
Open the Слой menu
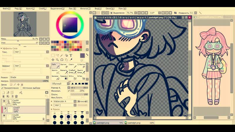coord(43,9)
